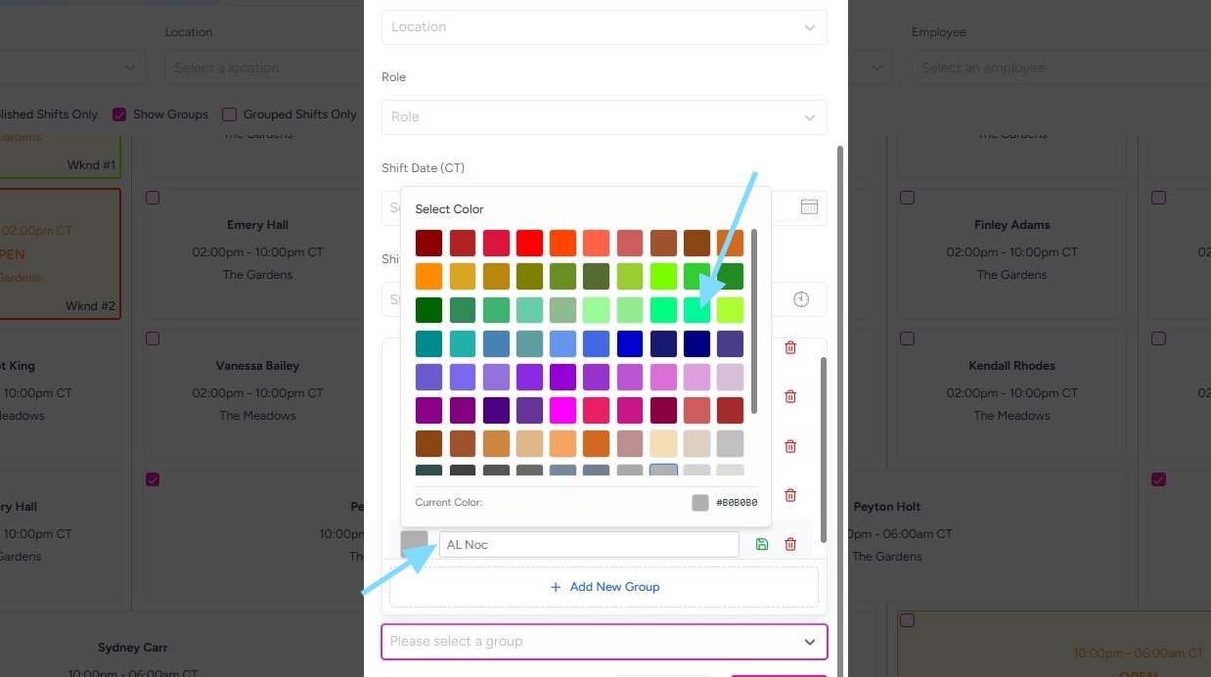Enable the Grouped Shifts Only checkbox
Image resolution: width=1211 pixels, height=677 pixels.
pyautogui.click(x=230, y=114)
